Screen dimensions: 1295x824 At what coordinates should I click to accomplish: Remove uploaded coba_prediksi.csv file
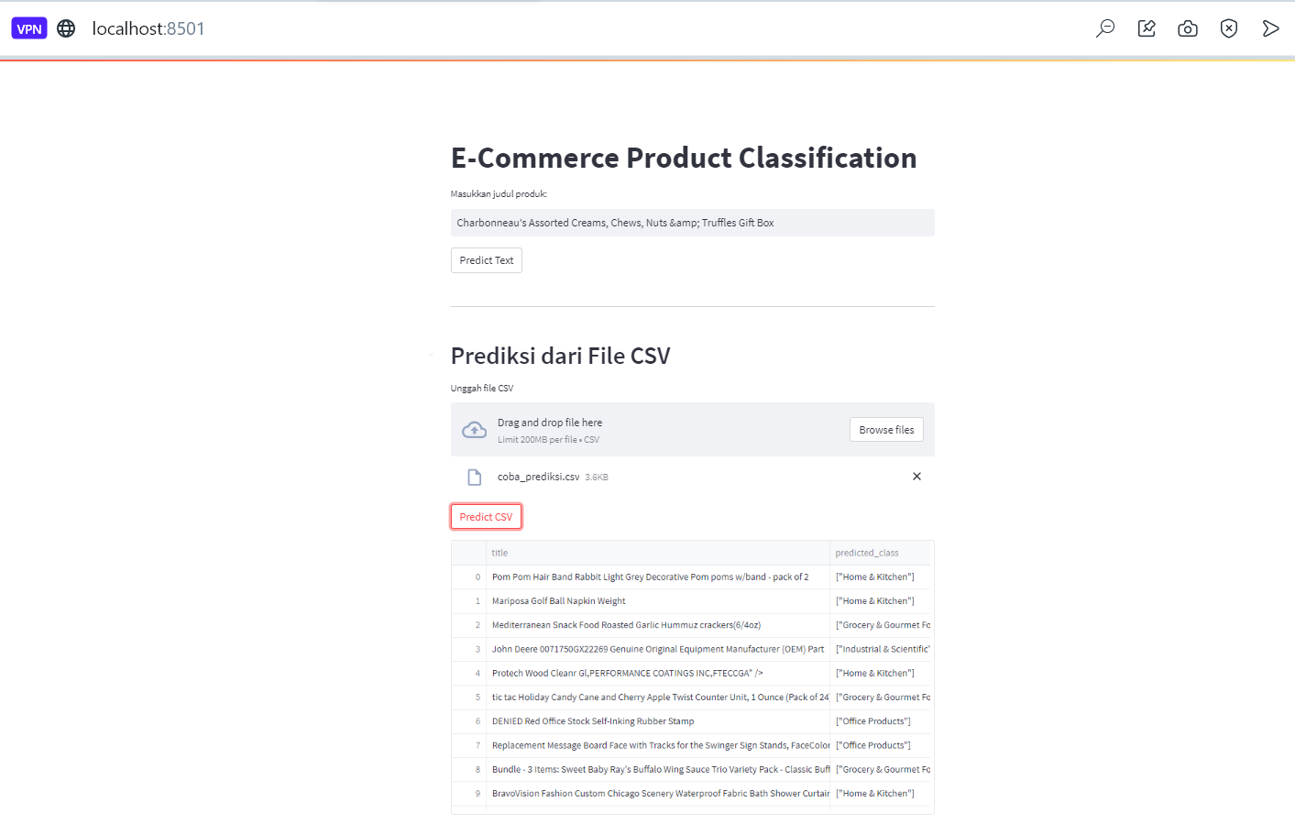pos(916,477)
